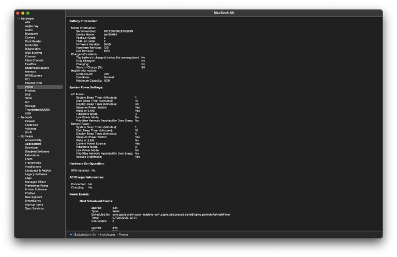Viewport: 397px width, 257px height.
Task: Select Preference Panes in the sidebar
Action: click(37, 186)
